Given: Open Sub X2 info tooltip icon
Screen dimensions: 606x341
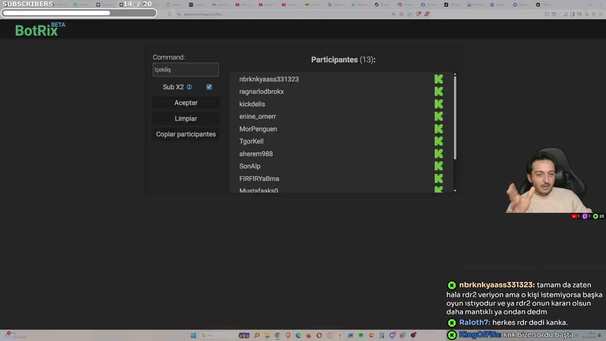Looking at the screenshot, I should (189, 87).
